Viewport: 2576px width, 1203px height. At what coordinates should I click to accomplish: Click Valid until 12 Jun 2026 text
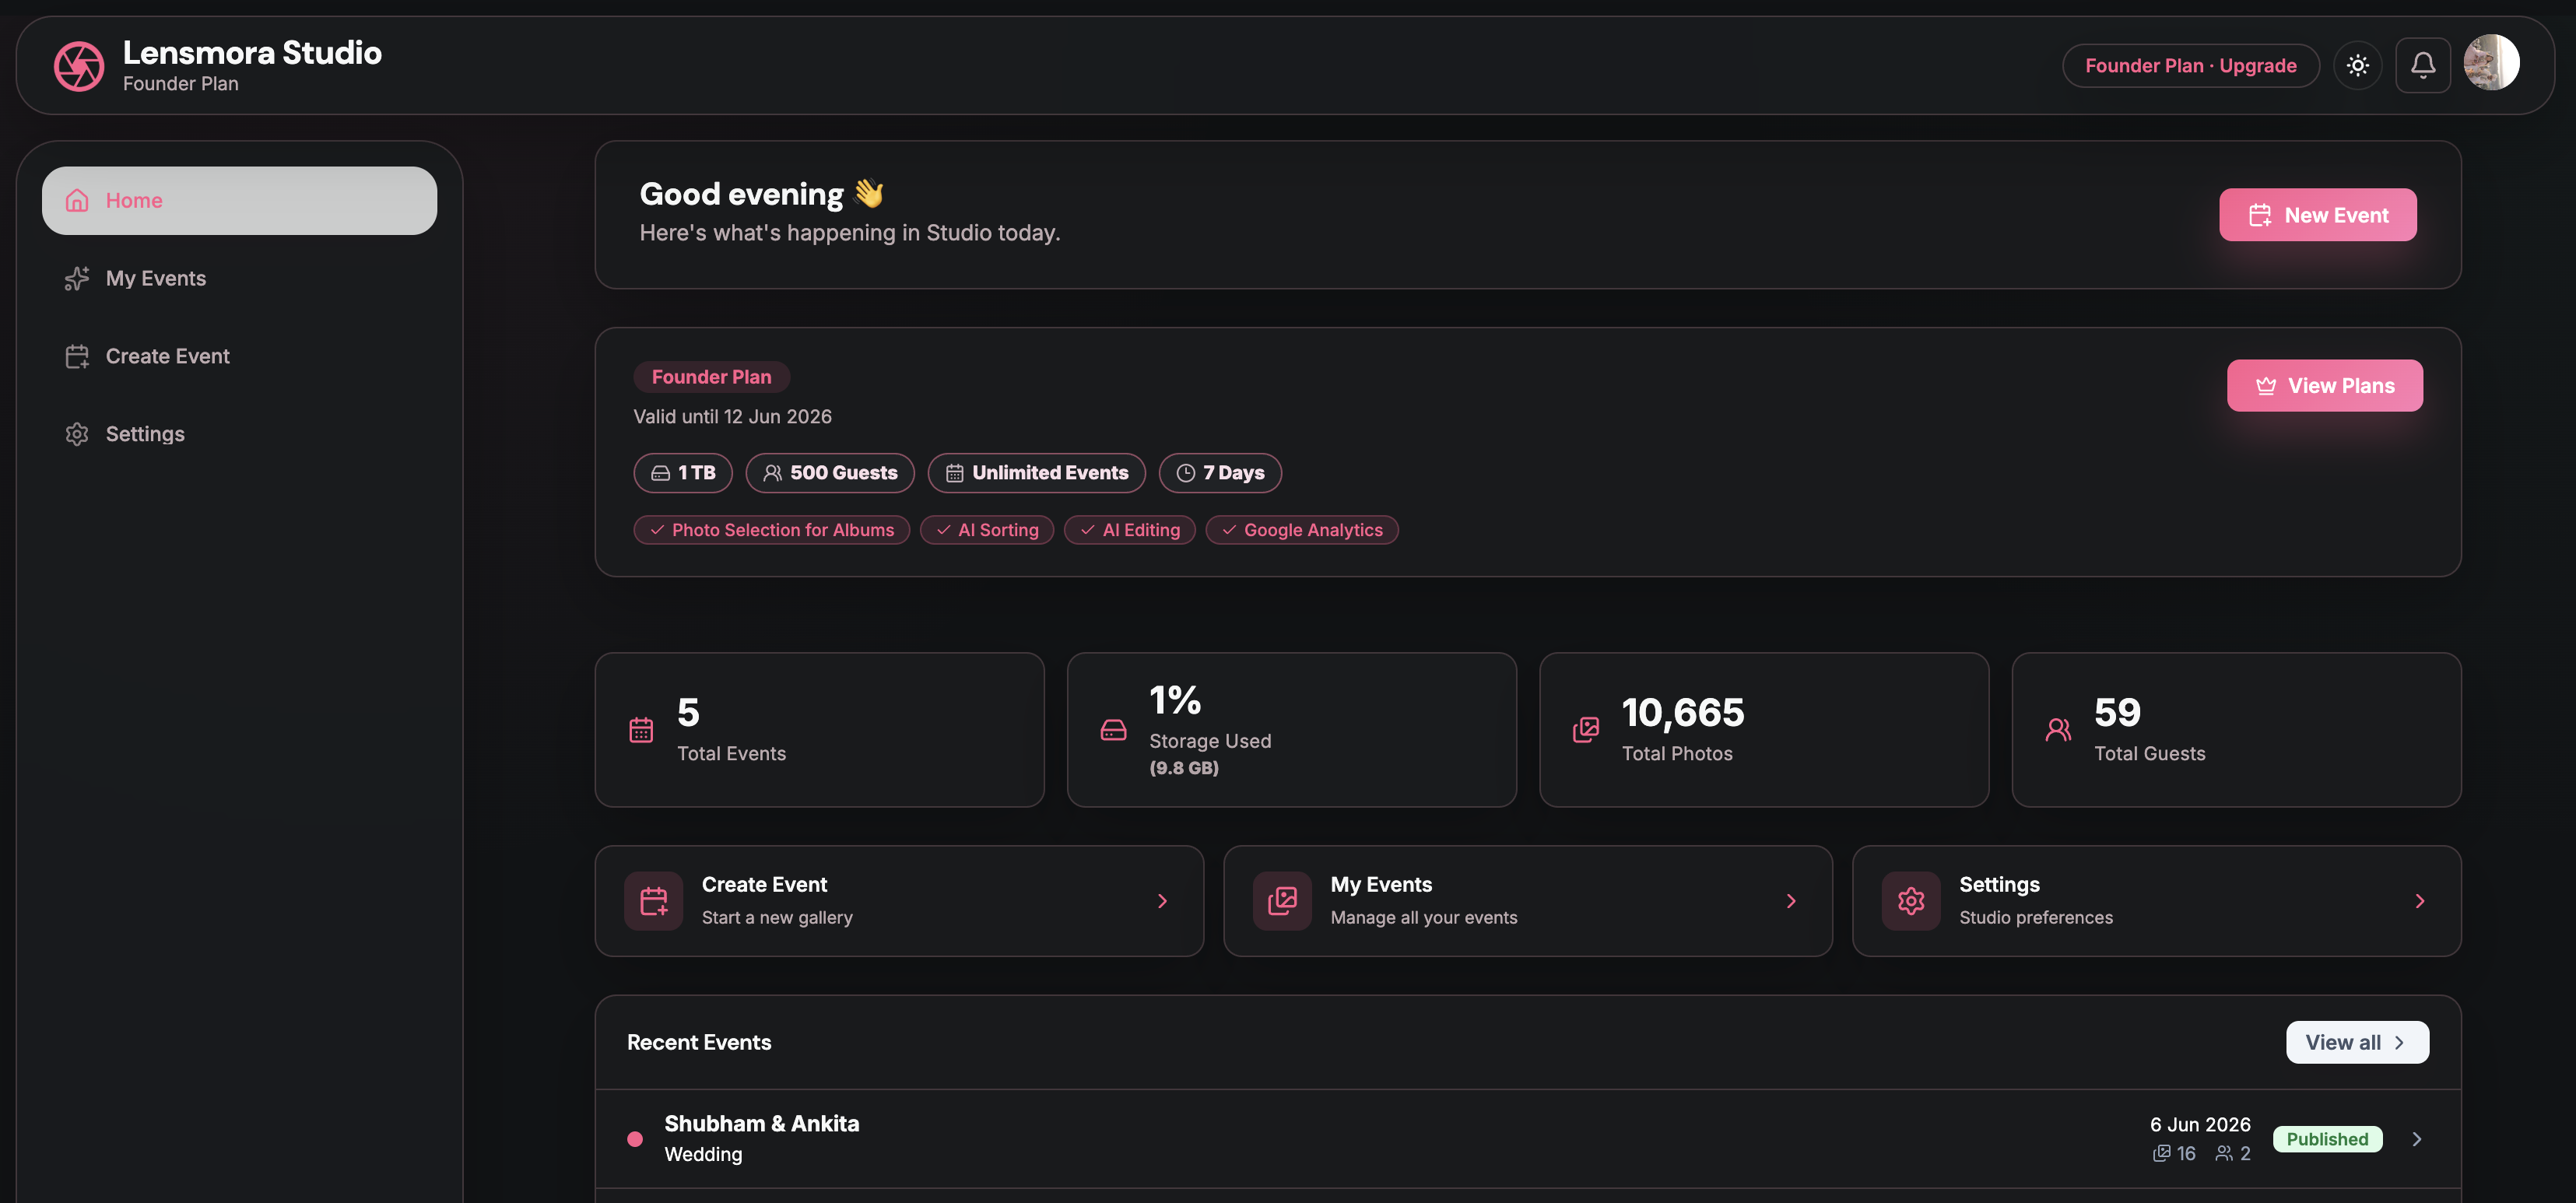click(x=732, y=417)
